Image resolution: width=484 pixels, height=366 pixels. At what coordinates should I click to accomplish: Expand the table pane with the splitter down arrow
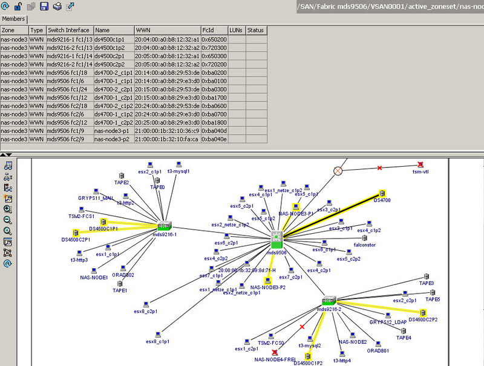[8, 155]
